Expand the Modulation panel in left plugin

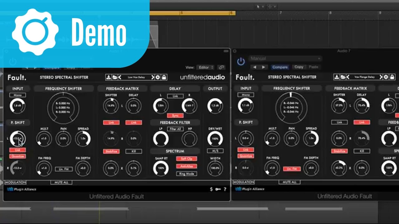point(16,182)
